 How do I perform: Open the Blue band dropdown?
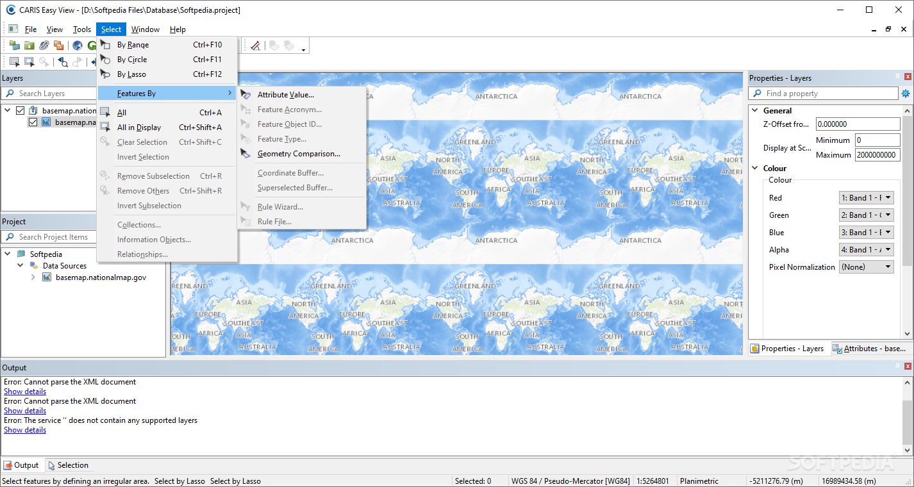(867, 233)
